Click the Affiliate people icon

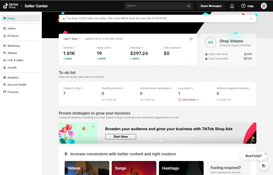coord(5,53)
